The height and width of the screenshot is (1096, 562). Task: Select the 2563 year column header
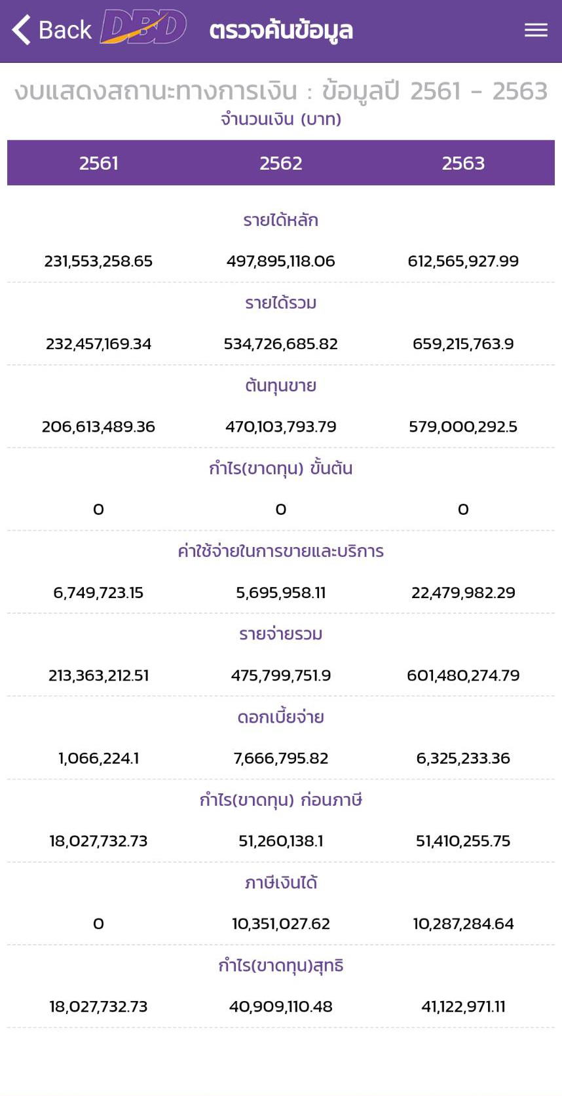pos(463,163)
